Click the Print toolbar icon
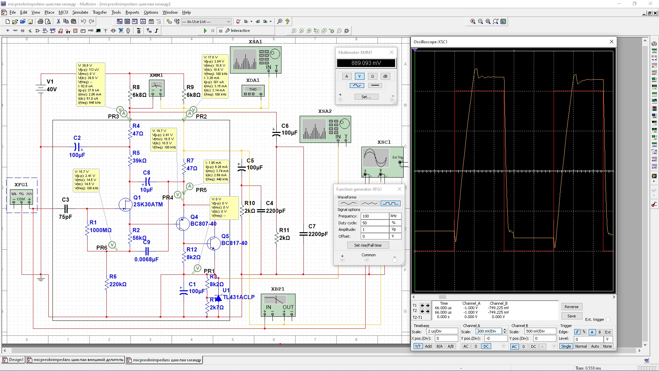Screen dimensions: 659x371 pyautogui.click(x=40, y=22)
